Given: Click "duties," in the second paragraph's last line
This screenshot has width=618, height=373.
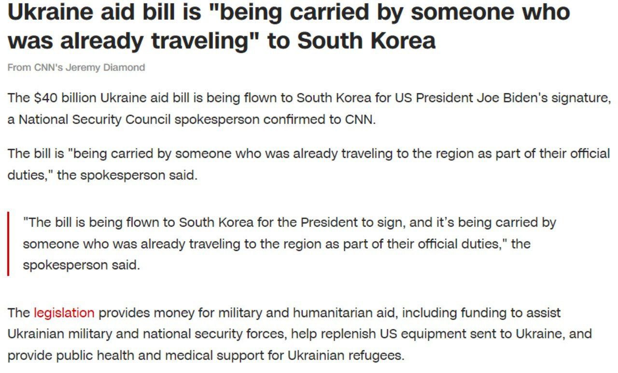Looking at the screenshot, I should pos(30,175).
